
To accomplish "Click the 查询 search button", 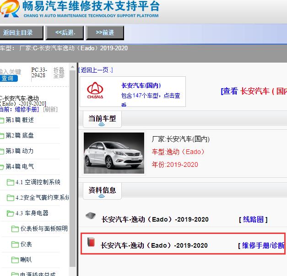I will point(8,78).
